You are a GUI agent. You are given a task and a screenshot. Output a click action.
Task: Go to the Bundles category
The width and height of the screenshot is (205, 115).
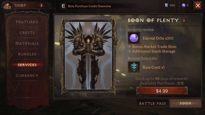[x=27, y=54]
